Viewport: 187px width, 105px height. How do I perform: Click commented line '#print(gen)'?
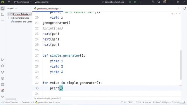tap(53, 28)
